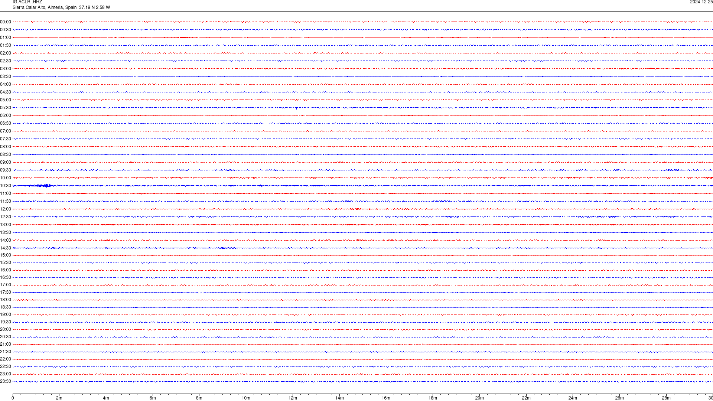
Task: Select the 12:30 trace time label
Action: (6, 217)
